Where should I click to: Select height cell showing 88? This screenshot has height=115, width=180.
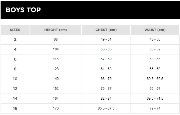pyautogui.click(x=56, y=39)
